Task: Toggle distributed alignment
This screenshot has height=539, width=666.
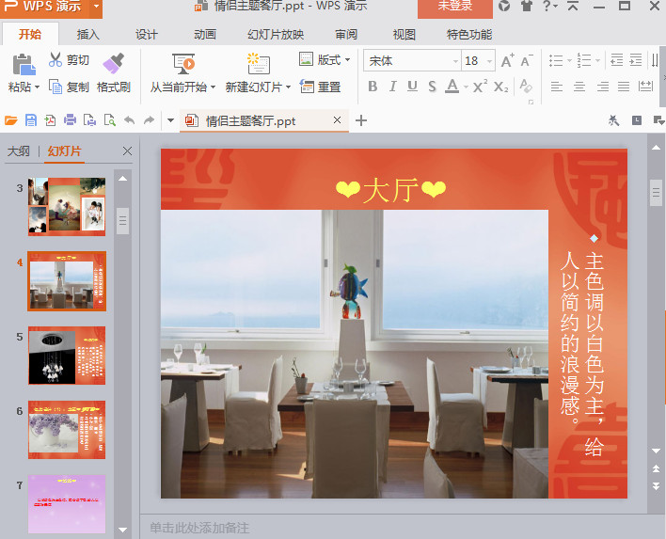Action: pyautogui.click(x=645, y=87)
